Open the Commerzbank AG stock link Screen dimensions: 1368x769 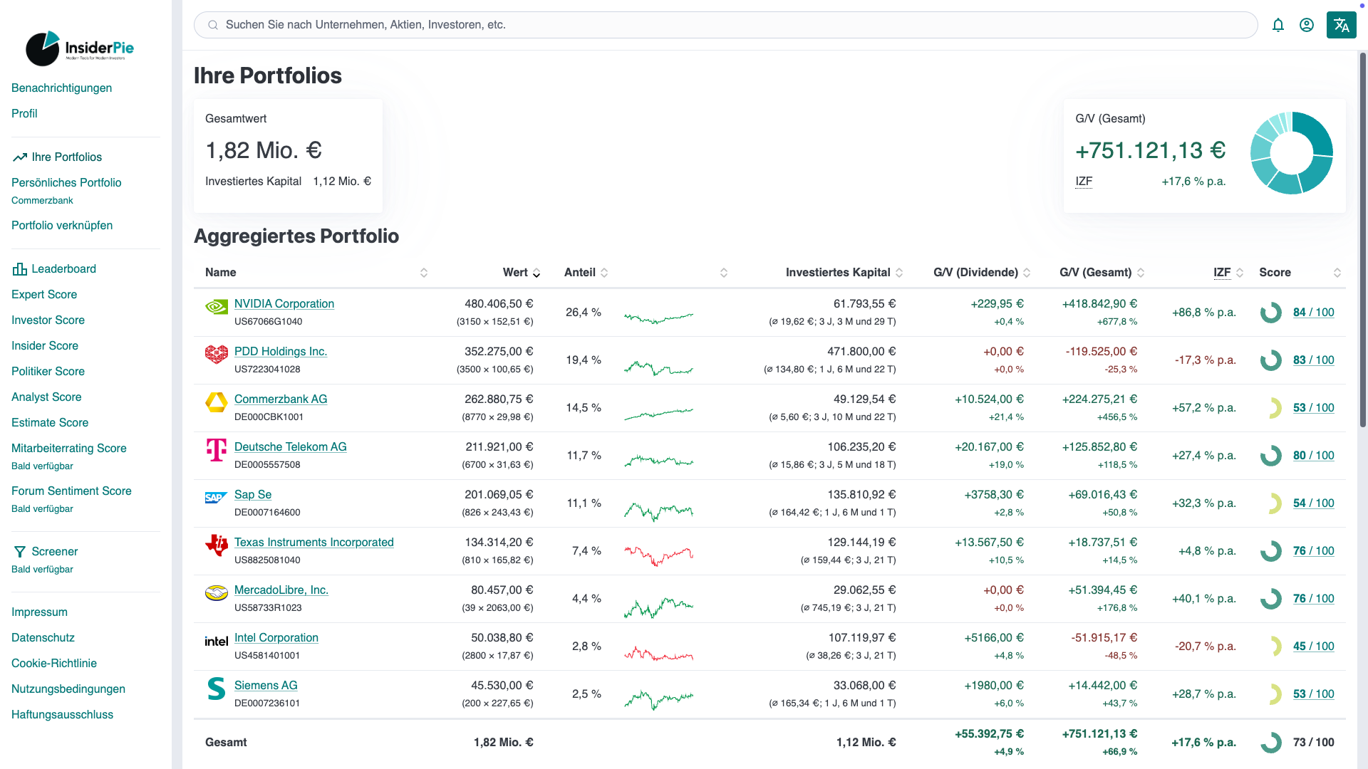(281, 399)
